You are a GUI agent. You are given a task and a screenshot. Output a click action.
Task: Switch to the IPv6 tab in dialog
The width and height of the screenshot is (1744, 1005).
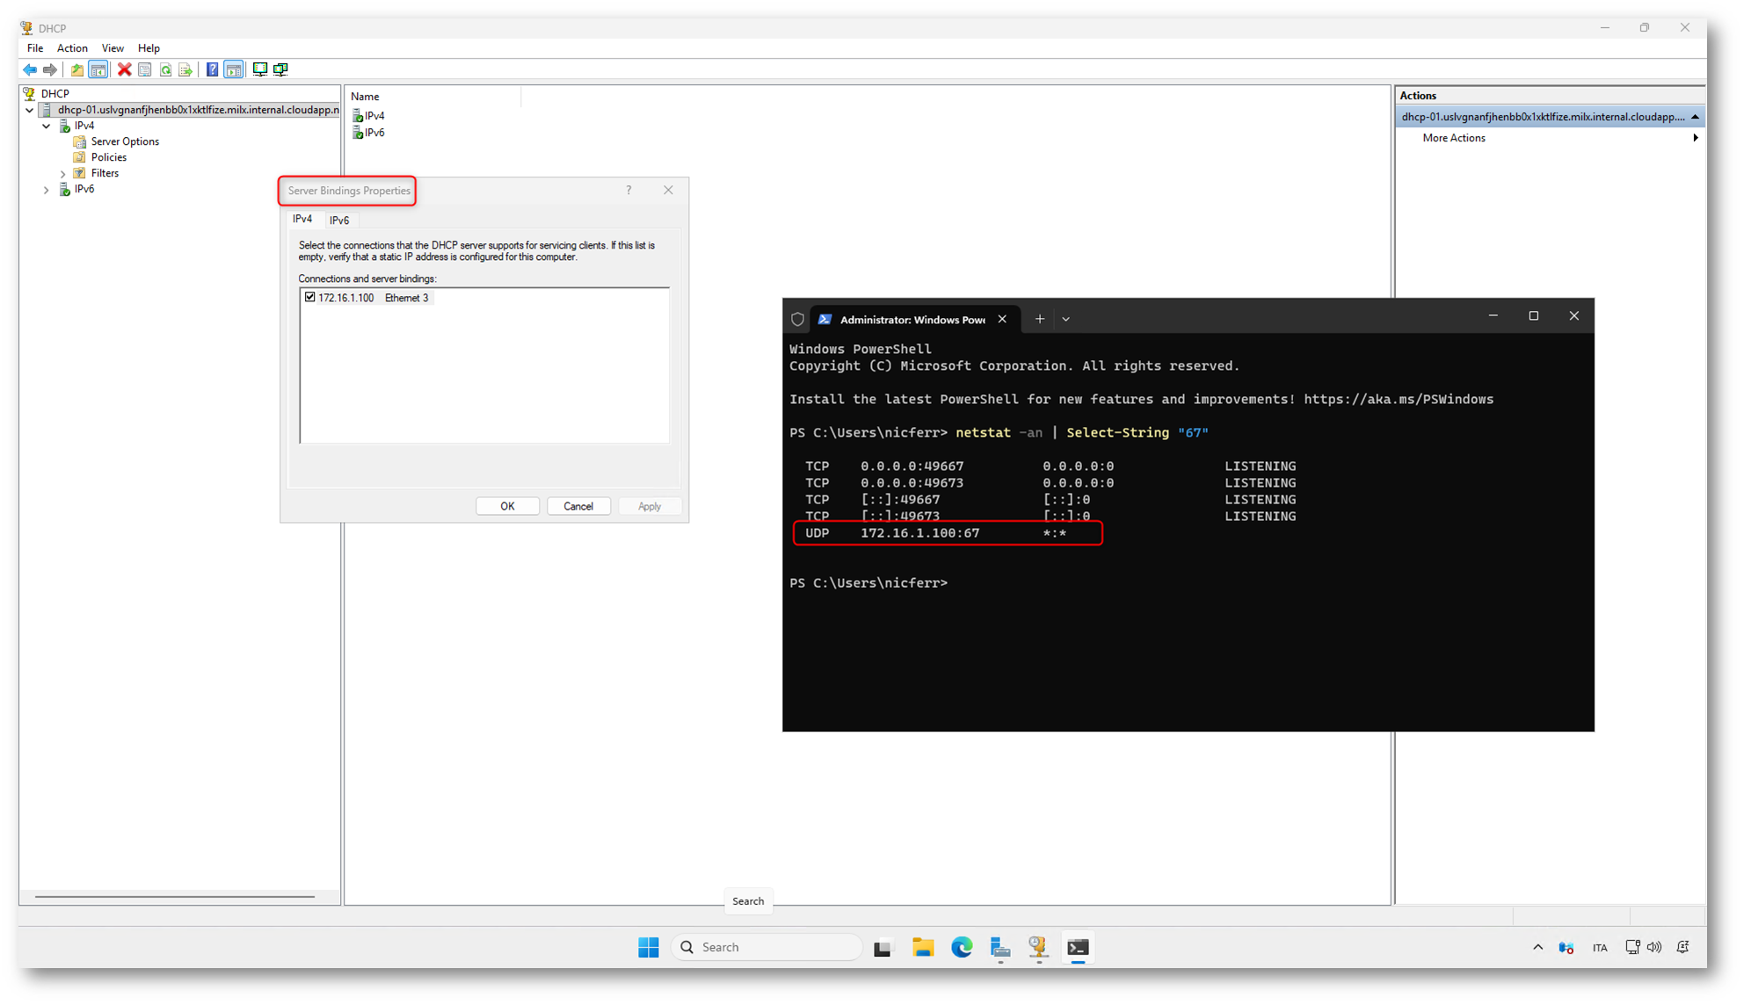[339, 221]
